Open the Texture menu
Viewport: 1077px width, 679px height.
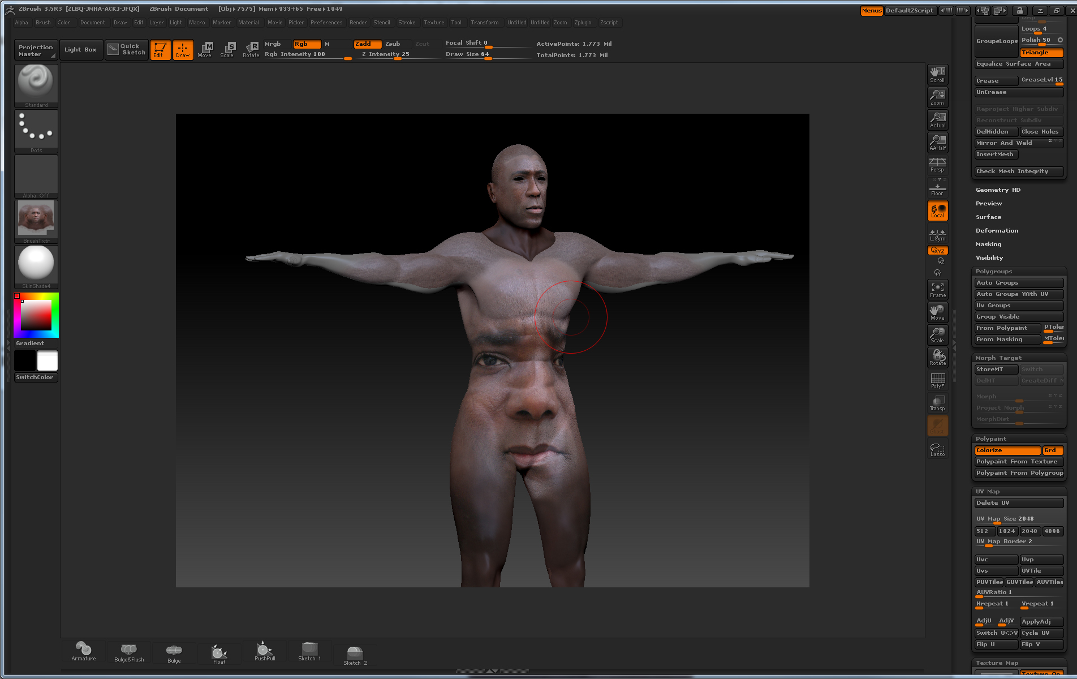coord(434,23)
